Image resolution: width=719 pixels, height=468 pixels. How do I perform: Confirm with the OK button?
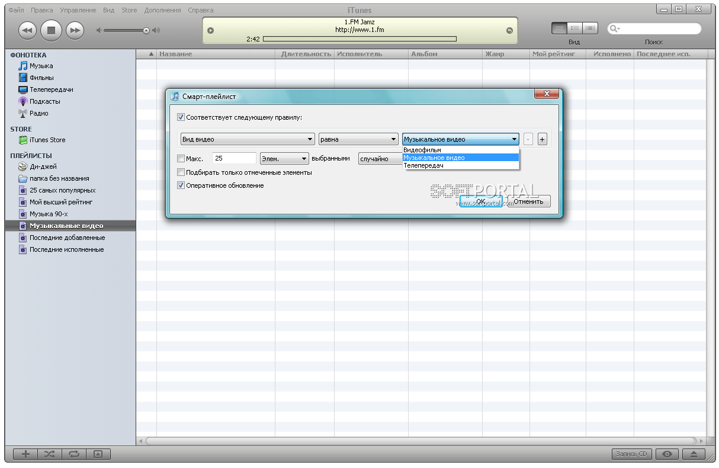481,201
